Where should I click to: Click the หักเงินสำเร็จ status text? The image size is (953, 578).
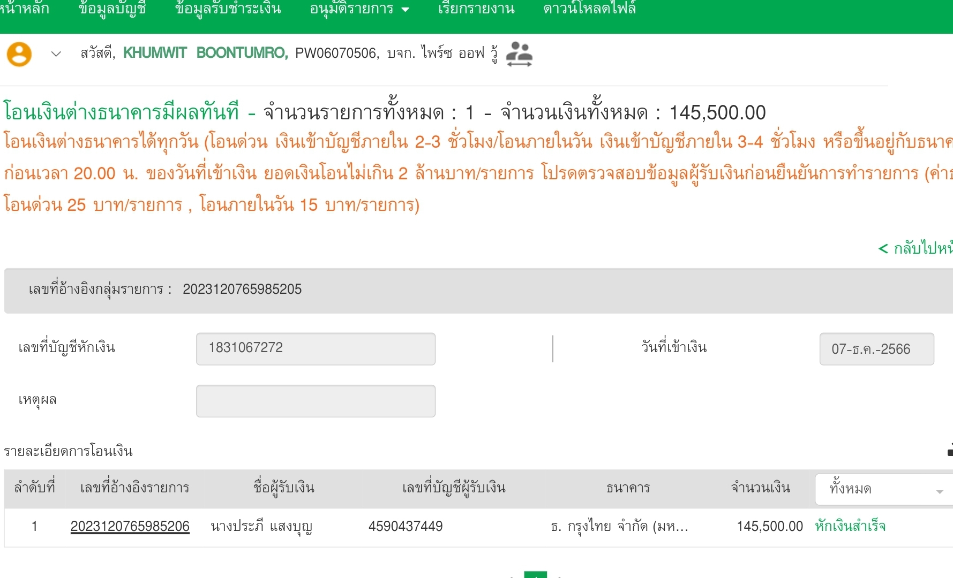(x=850, y=527)
